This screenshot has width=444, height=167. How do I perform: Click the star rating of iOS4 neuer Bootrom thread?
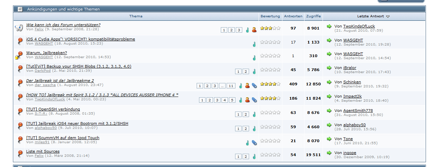[x=270, y=127]
